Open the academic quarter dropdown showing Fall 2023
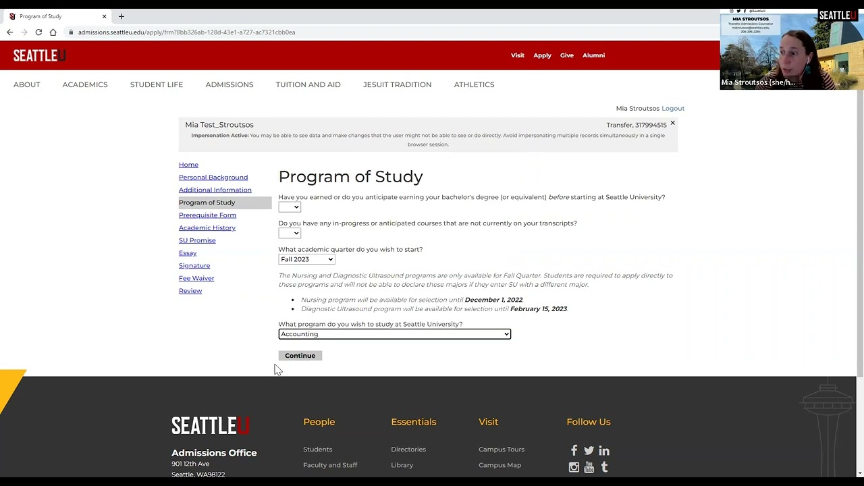 (x=306, y=259)
